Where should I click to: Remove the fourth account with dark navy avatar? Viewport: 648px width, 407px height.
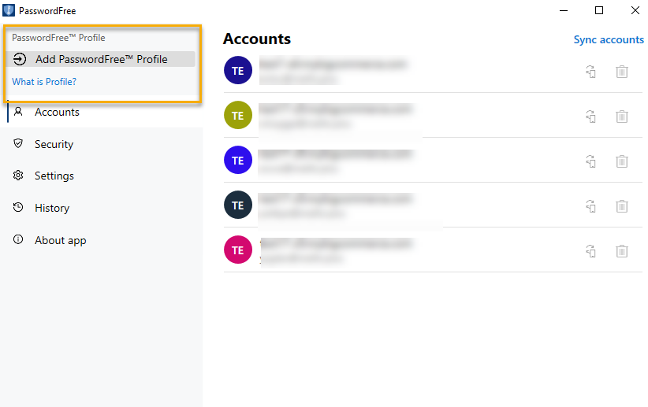(x=621, y=206)
